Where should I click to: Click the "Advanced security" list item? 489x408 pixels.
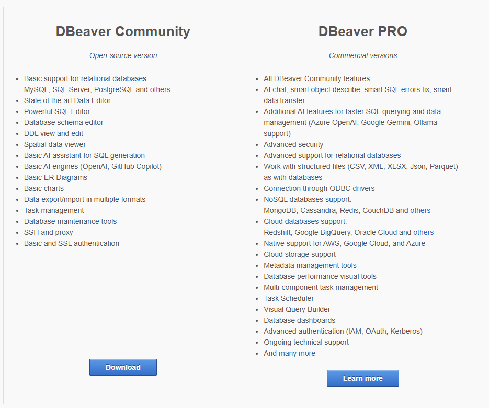coord(293,144)
